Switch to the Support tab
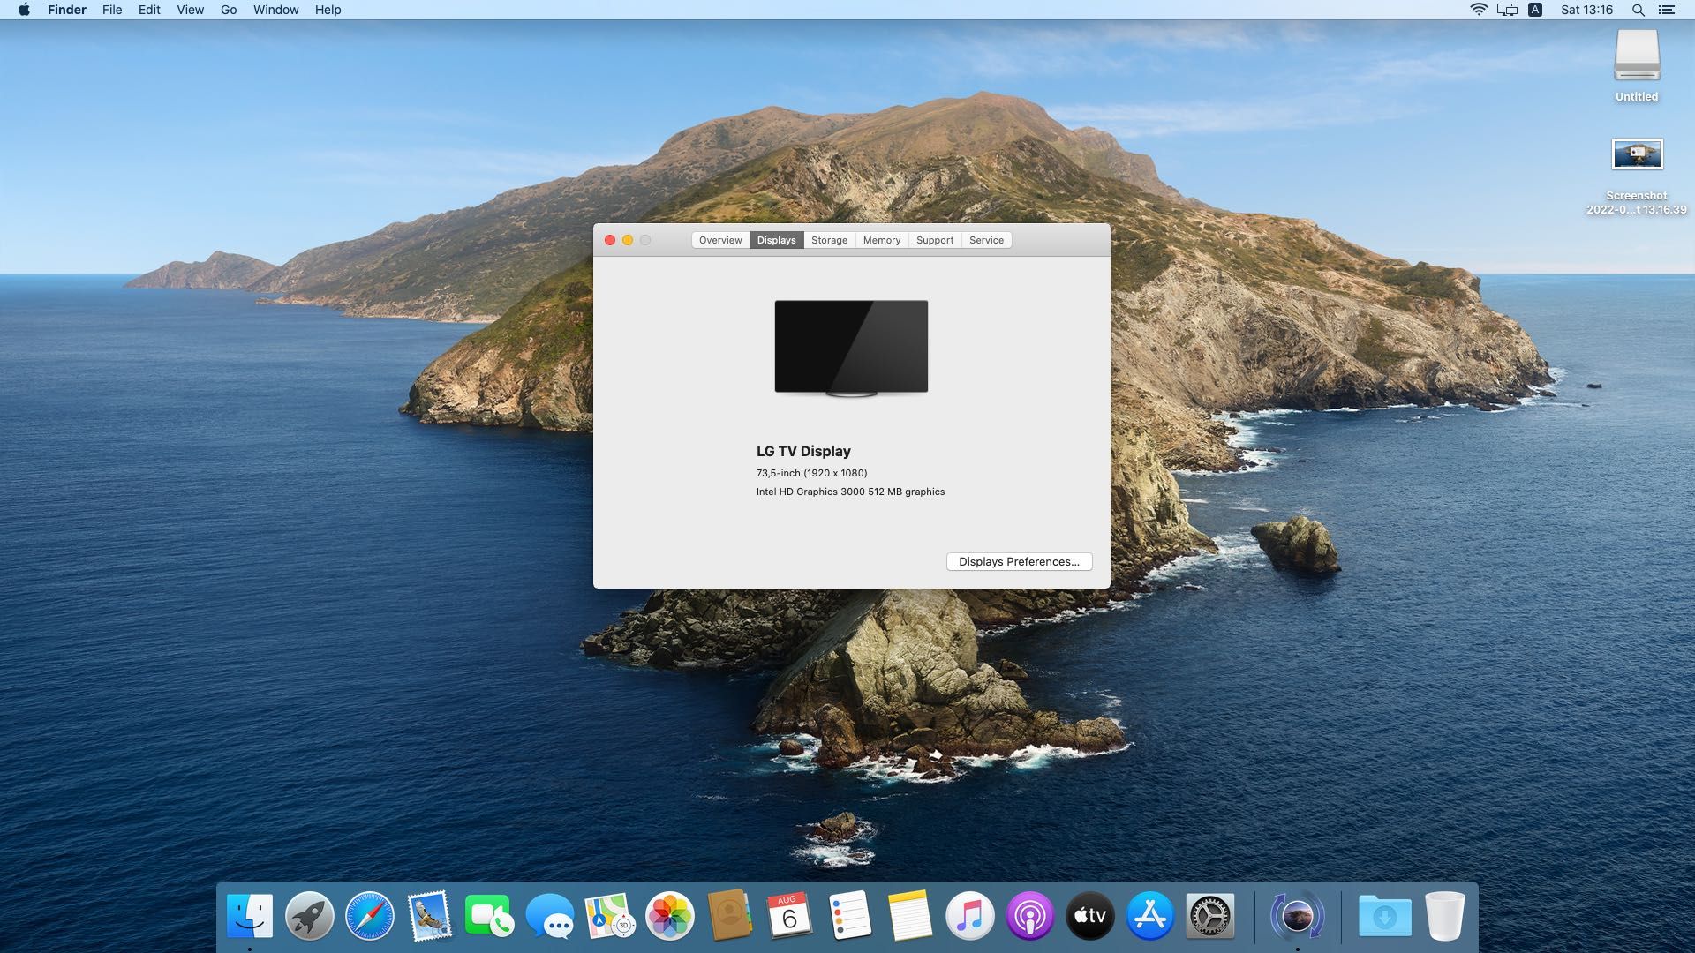 pos(935,240)
